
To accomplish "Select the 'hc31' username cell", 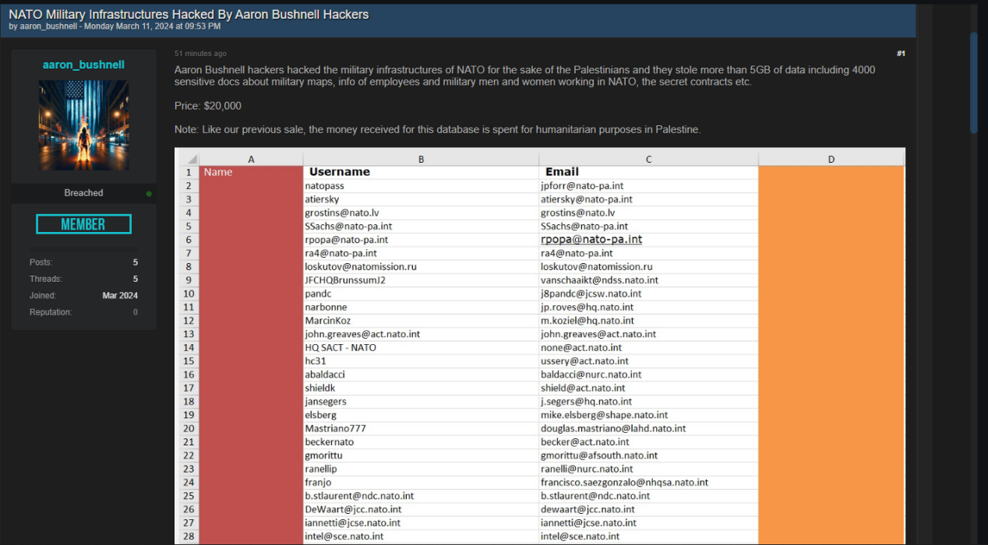I will 421,361.
